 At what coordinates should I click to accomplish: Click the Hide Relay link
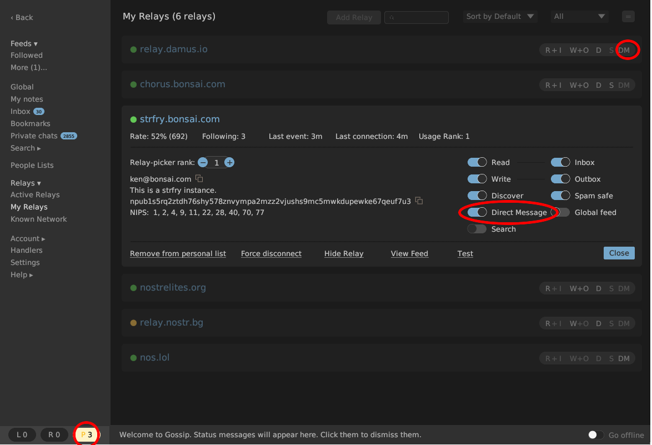click(344, 253)
